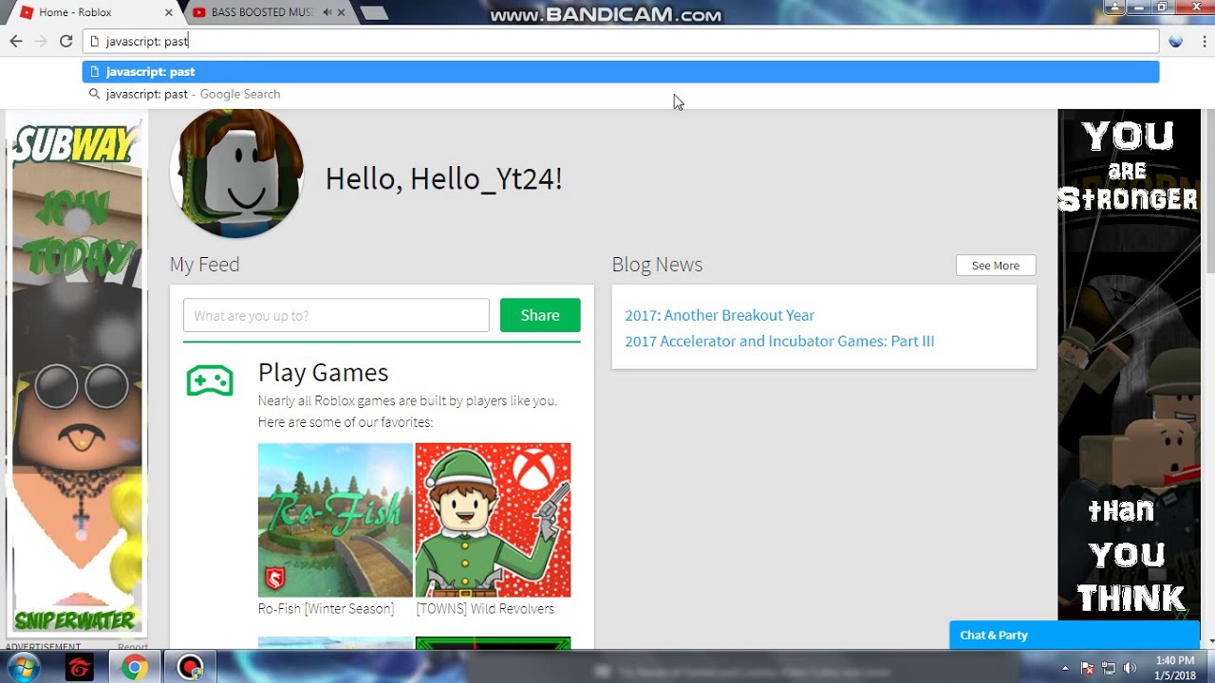Image resolution: width=1215 pixels, height=683 pixels.
Task: Click the Action Center flag icon
Action: (1088, 669)
